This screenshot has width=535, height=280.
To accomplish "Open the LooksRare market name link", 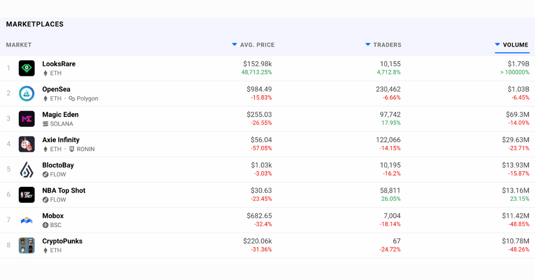I will (59, 64).
